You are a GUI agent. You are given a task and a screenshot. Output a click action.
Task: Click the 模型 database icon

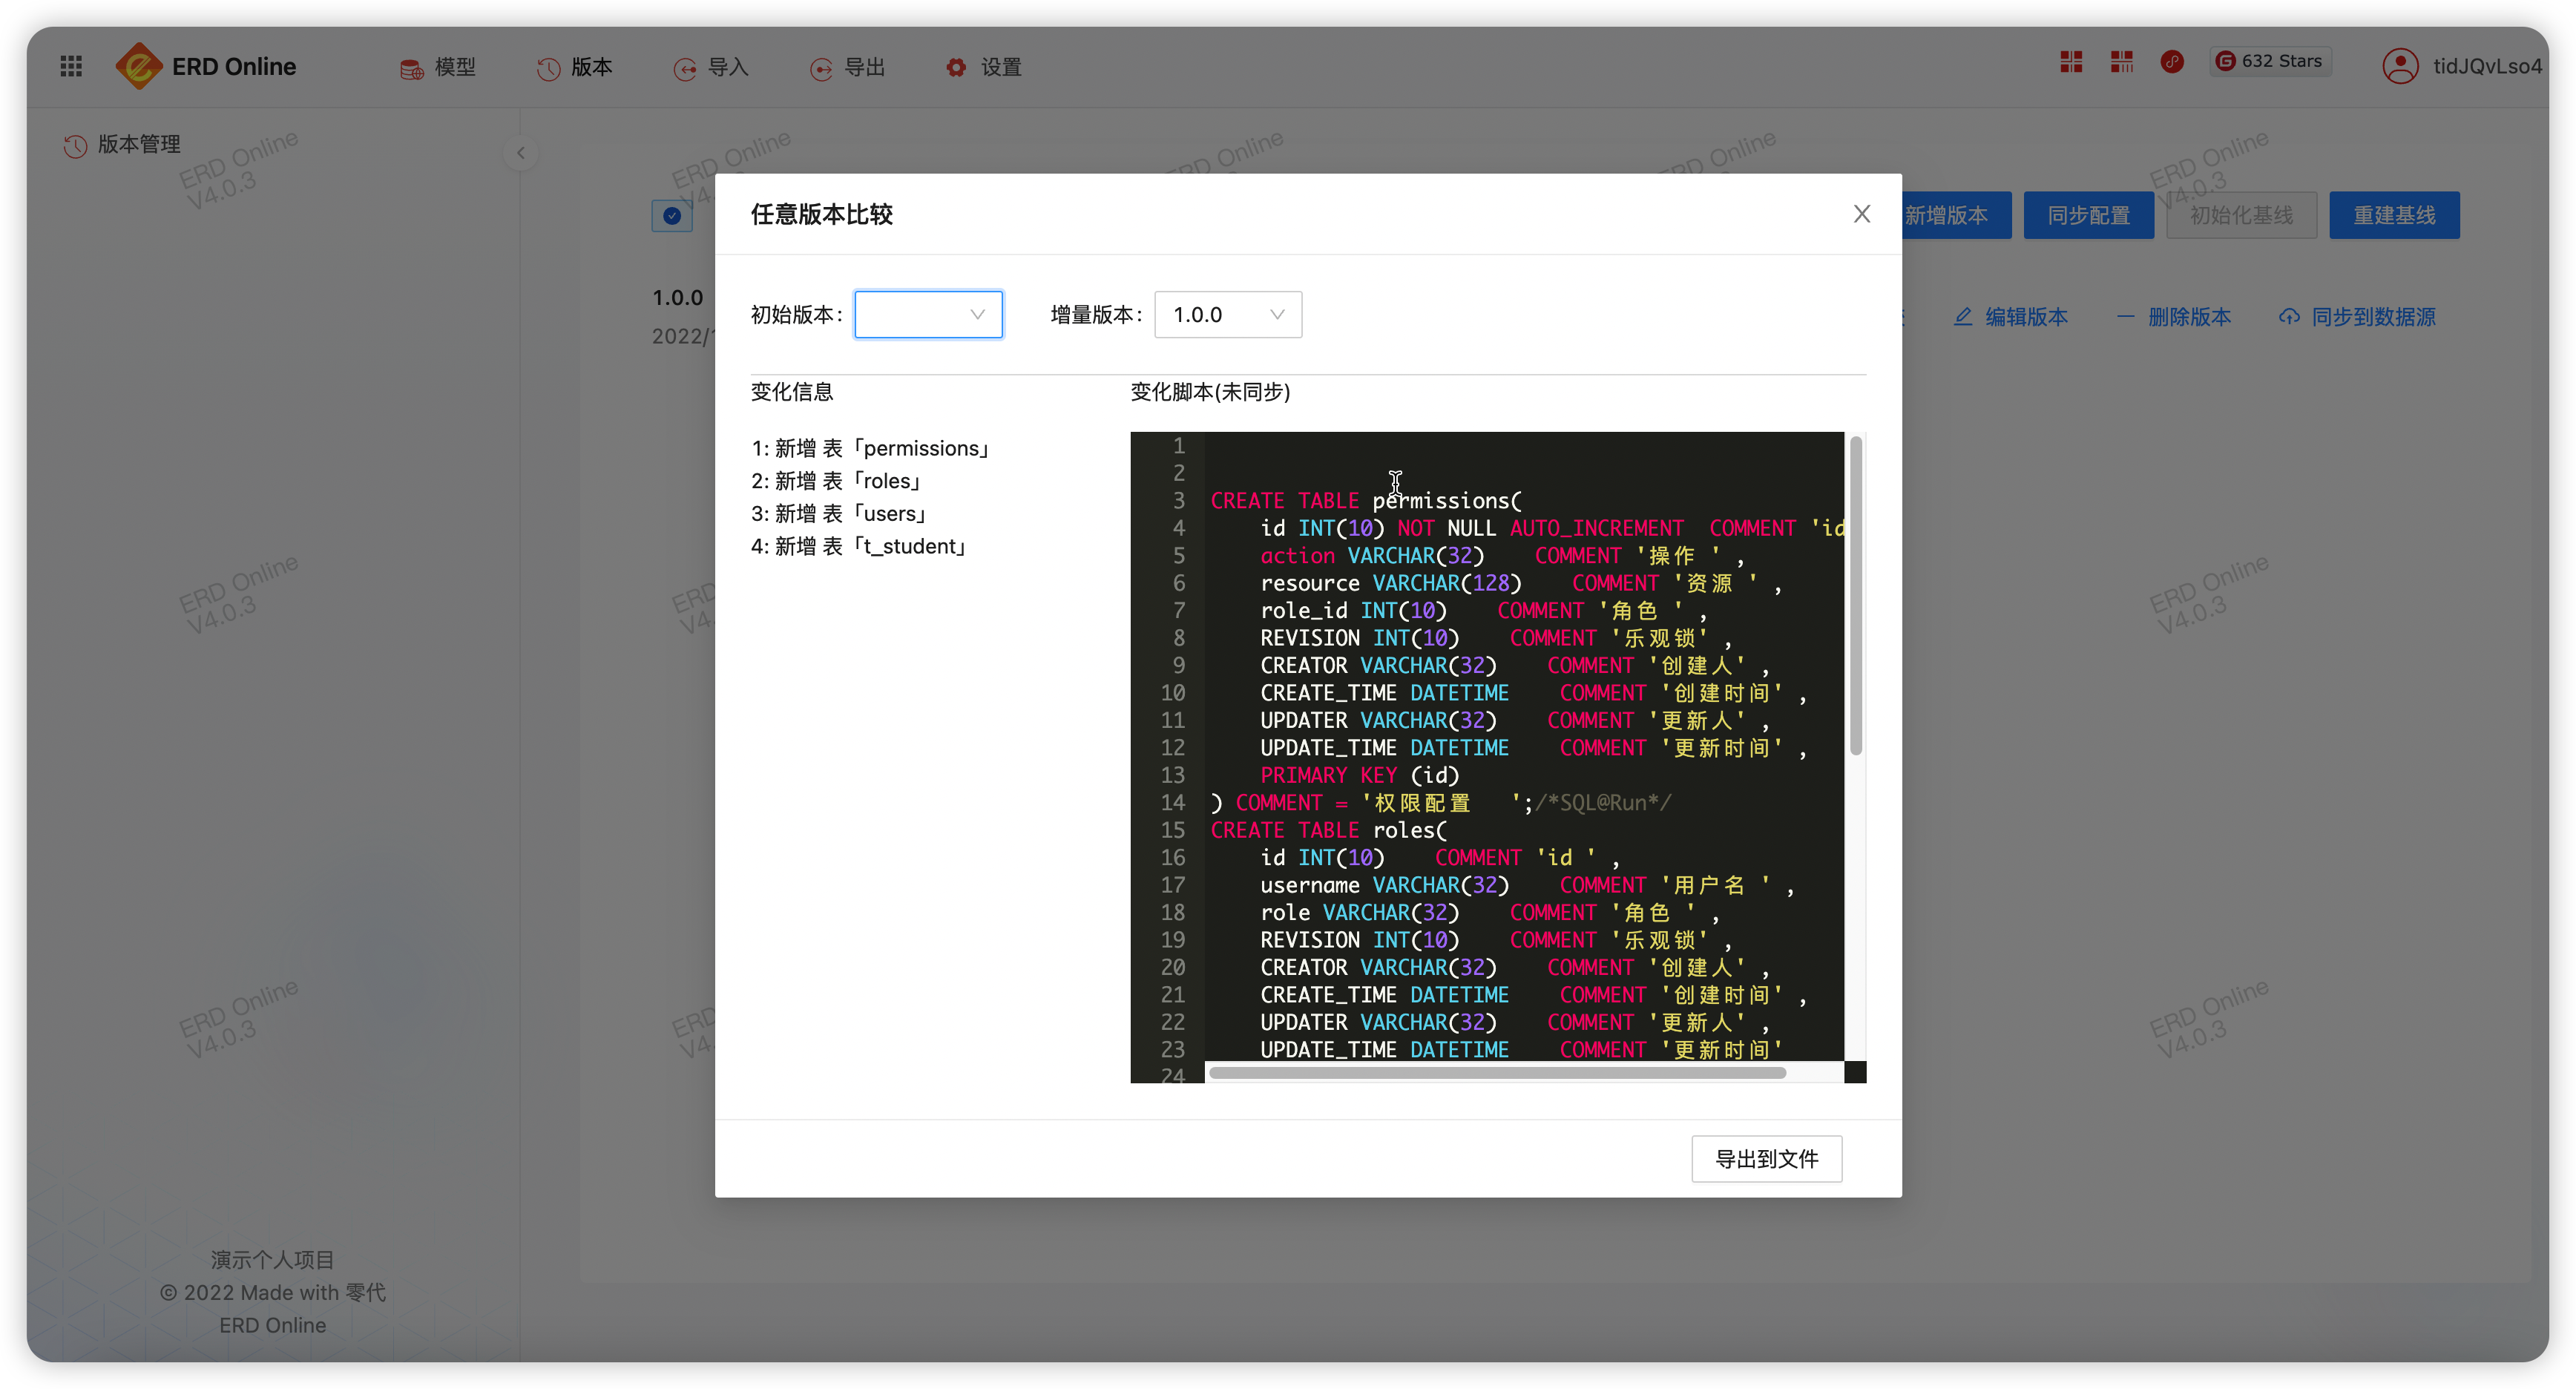point(411,68)
